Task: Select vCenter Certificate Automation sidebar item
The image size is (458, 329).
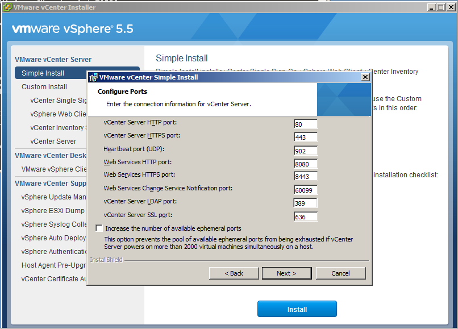Action: coord(54,279)
